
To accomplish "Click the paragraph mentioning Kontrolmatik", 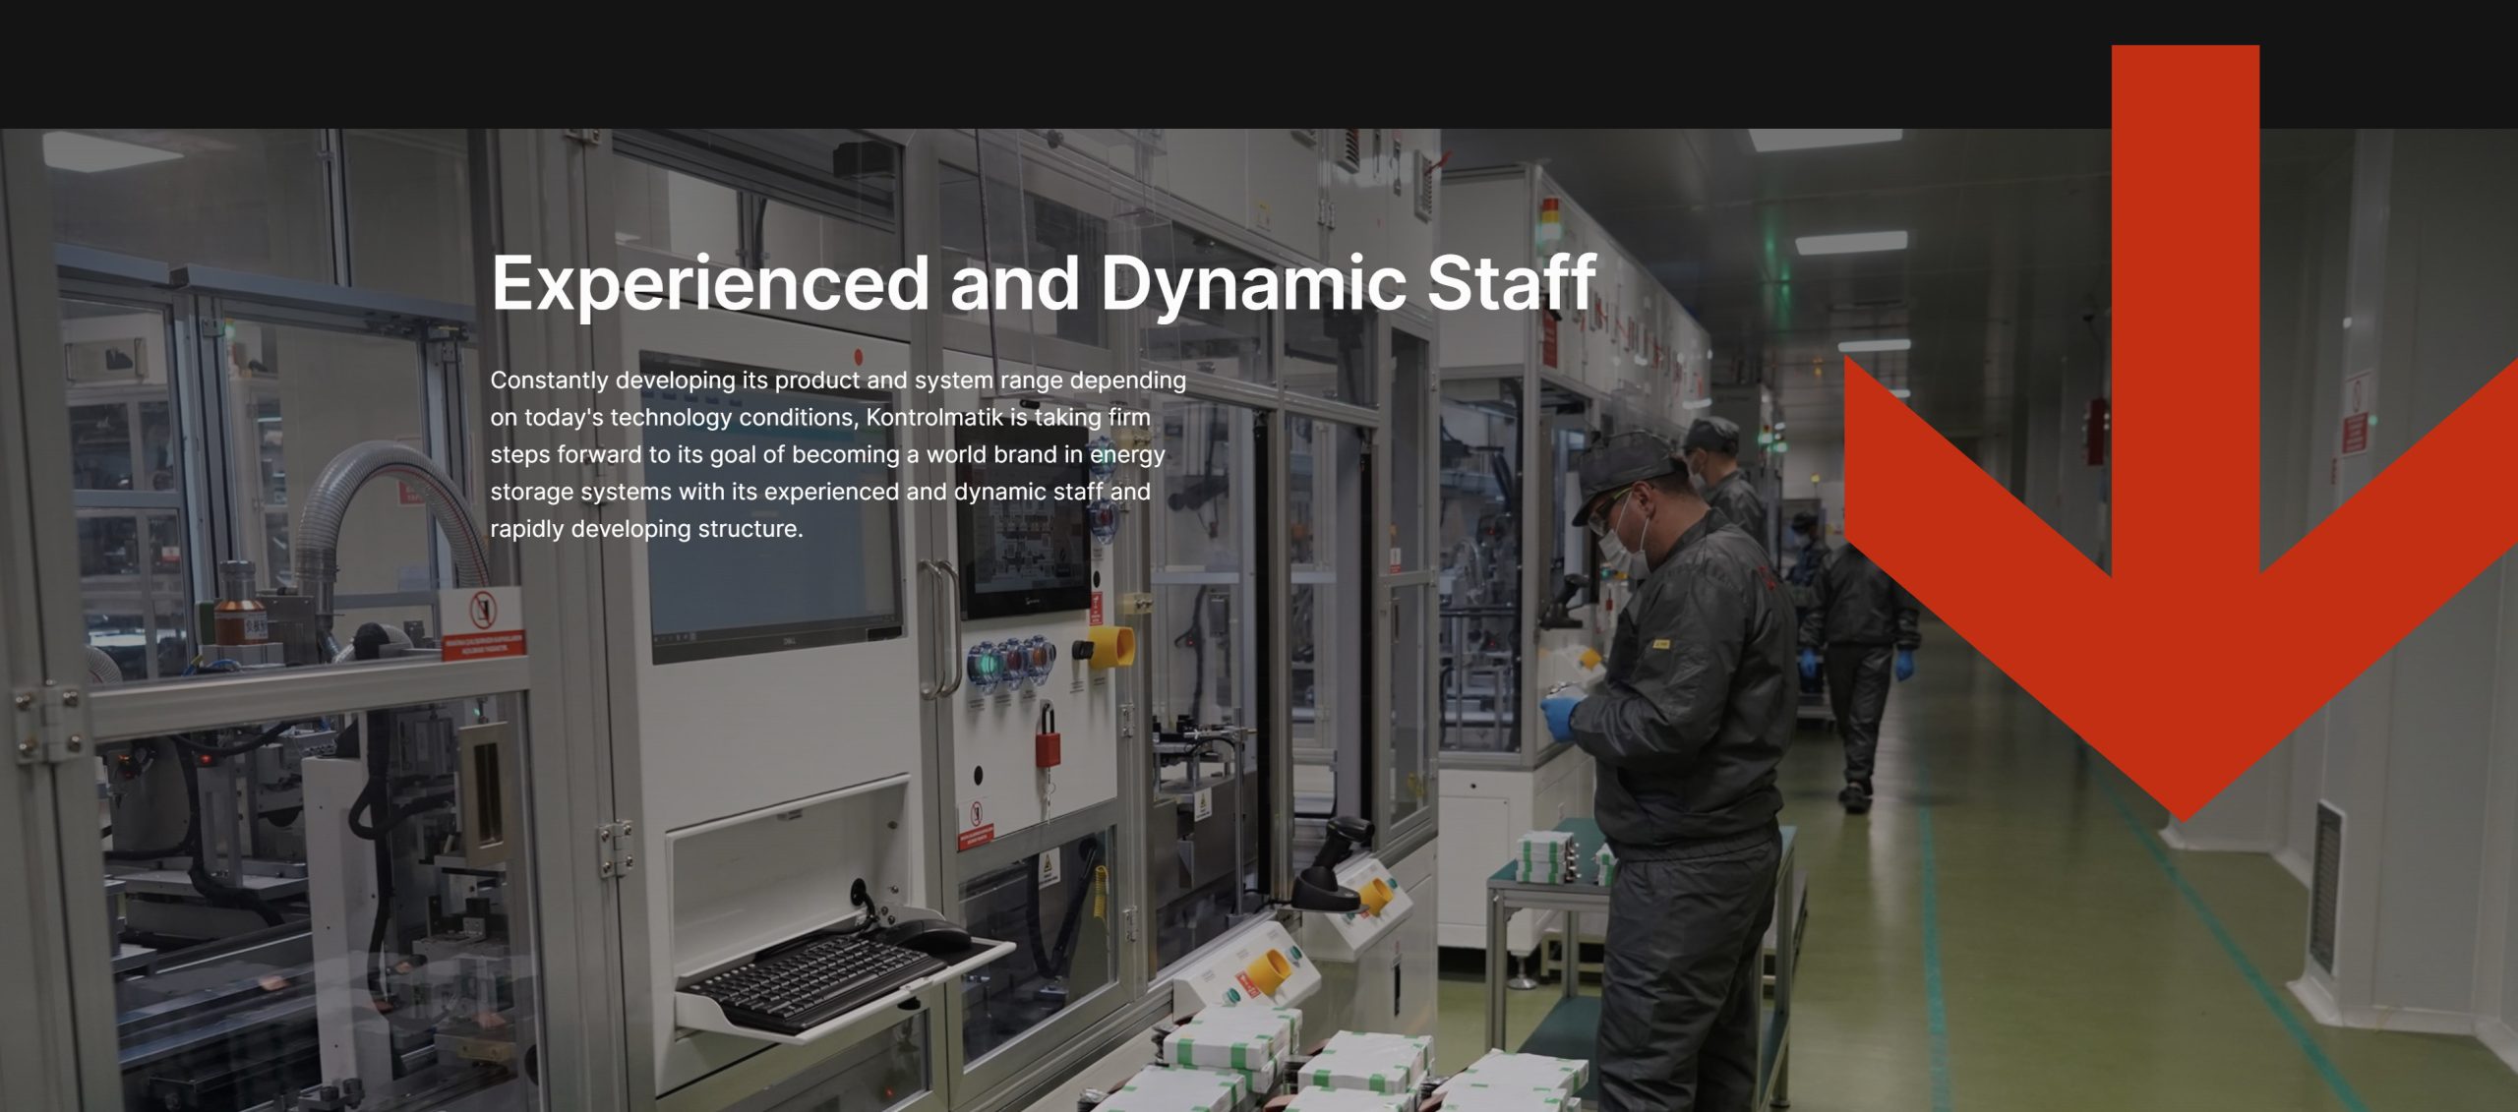I will tap(836, 454).
